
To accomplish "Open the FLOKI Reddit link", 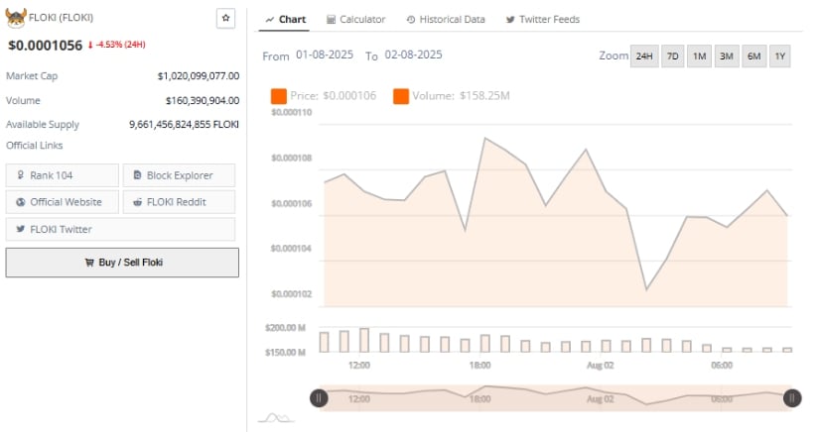I will 179,202.
